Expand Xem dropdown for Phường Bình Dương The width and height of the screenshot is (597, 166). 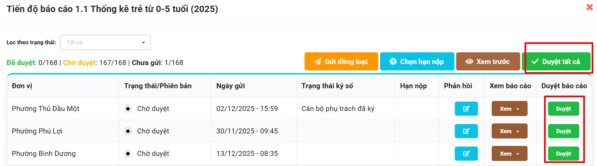click(x=518, y=154)
